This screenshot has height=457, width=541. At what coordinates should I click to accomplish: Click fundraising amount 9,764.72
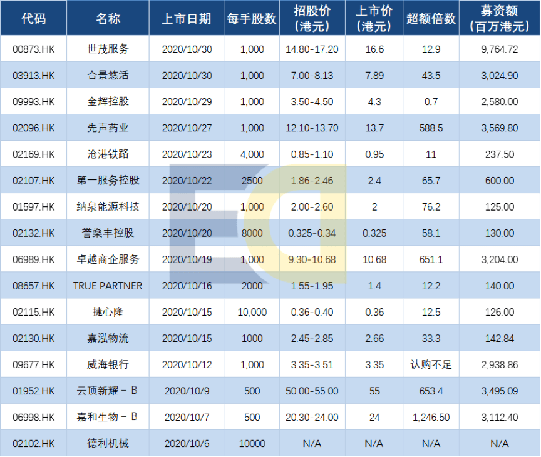500,49
